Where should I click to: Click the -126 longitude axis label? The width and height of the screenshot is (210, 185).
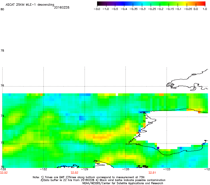click(126, 169)
